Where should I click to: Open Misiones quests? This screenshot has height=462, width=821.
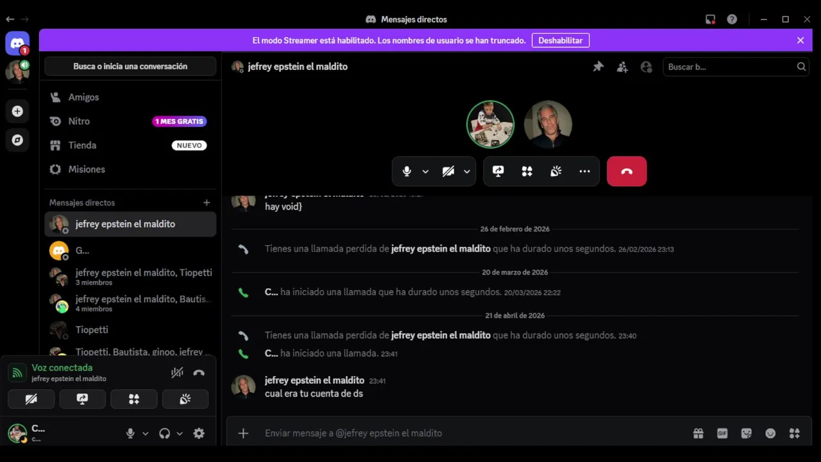[x=130, y=169]
